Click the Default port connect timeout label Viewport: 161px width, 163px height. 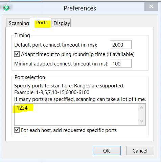point(56,45)
